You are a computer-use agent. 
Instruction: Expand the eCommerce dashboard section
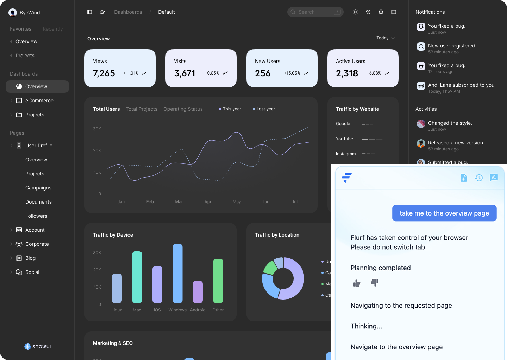(x=11, y=101)
